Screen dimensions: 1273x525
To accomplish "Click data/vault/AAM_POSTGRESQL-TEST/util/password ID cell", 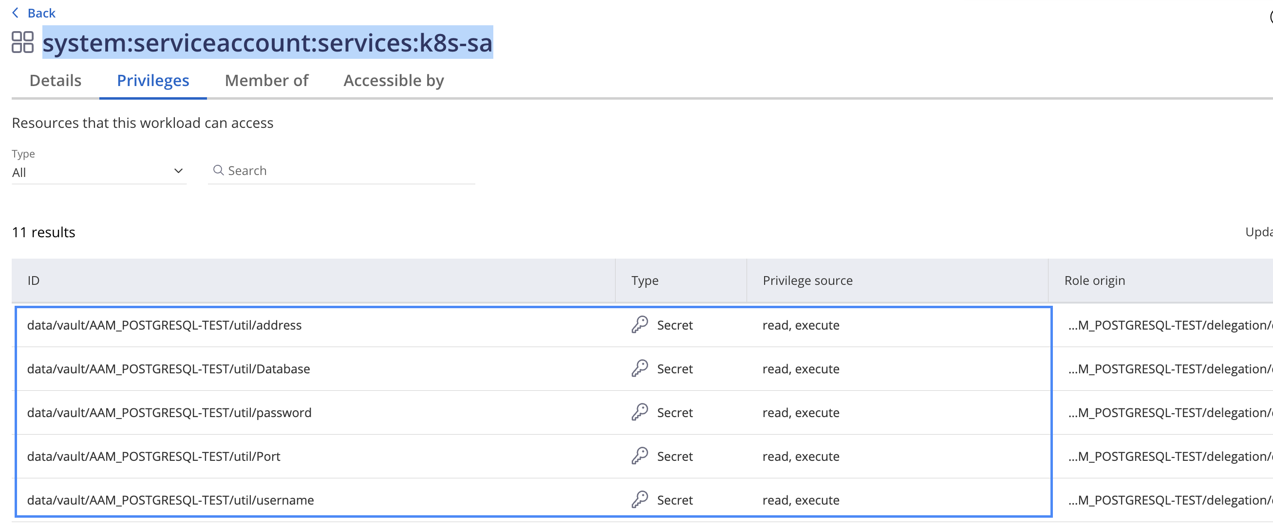I will [x=169, y=413].
